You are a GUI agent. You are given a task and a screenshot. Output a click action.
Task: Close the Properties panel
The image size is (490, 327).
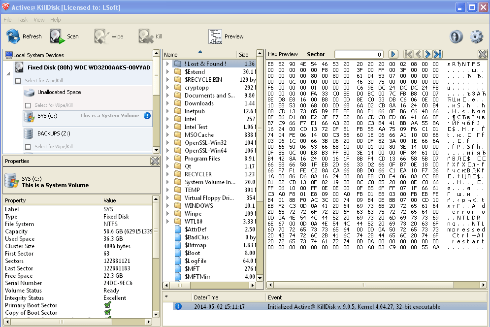tap(155, 161)
